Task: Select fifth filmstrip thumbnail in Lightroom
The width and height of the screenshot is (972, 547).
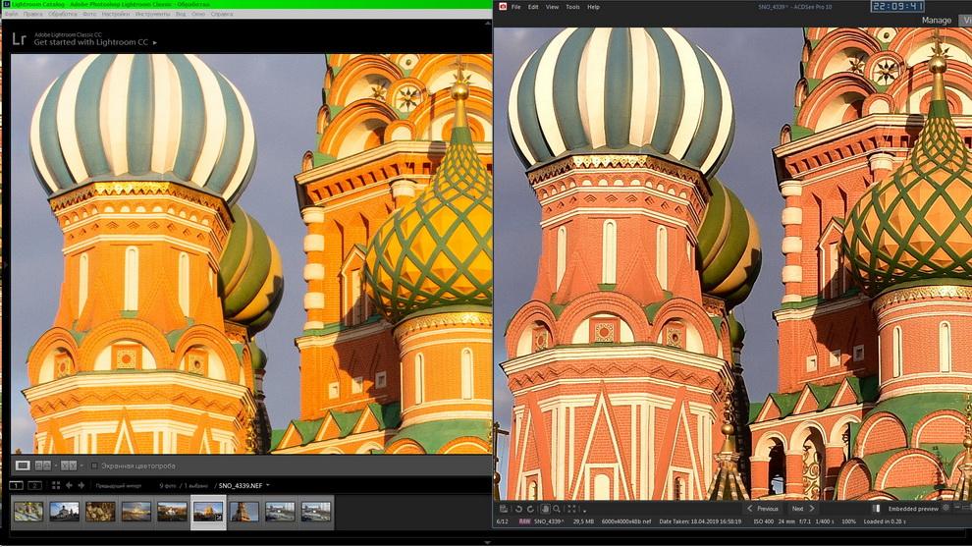Action: 172,512
